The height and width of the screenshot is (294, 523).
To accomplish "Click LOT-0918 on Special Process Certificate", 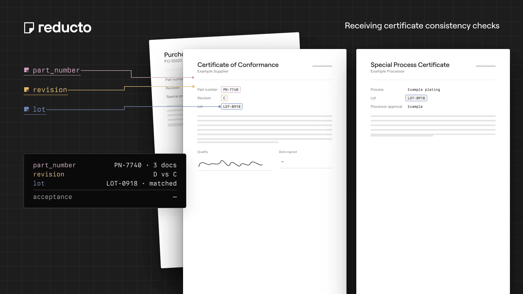I will 416,98.
